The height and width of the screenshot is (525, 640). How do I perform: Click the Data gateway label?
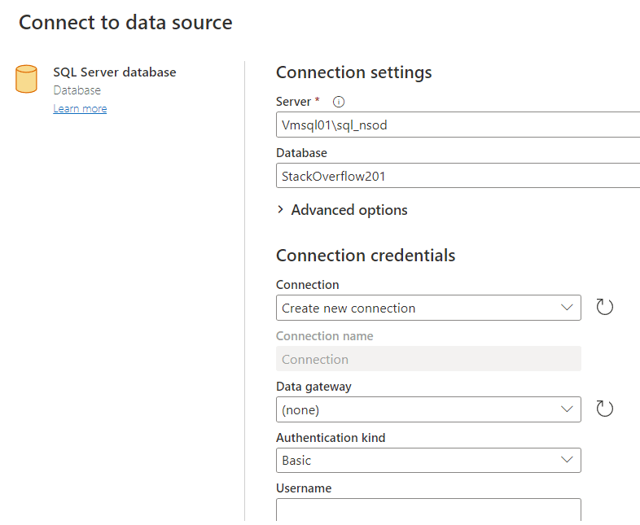(x=313, y=387)
